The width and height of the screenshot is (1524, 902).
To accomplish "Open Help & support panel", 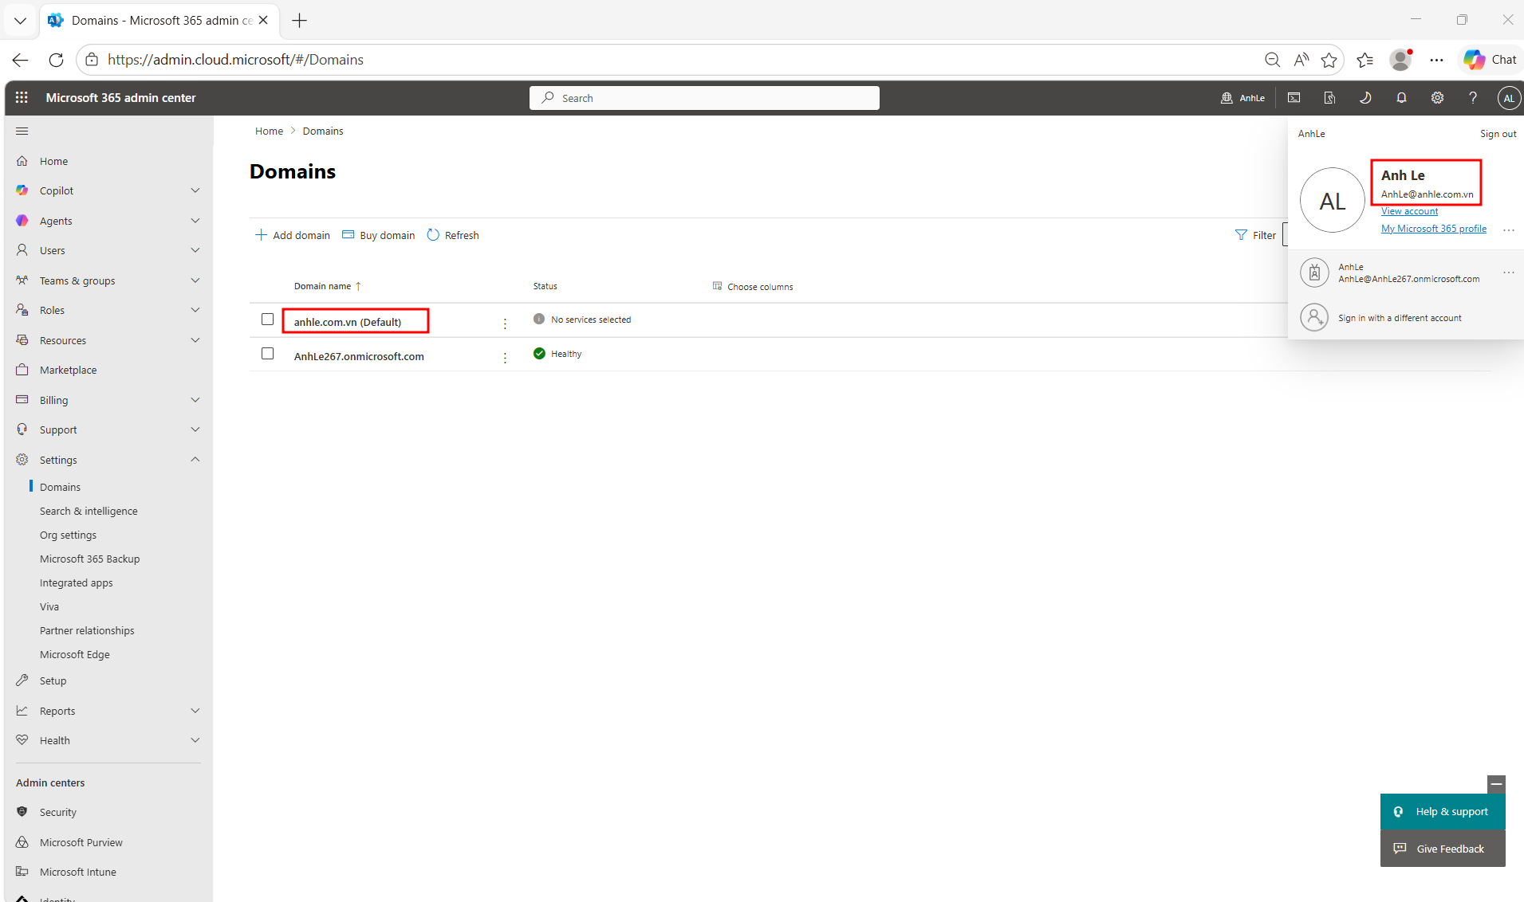I will [x=1443, y=812].
